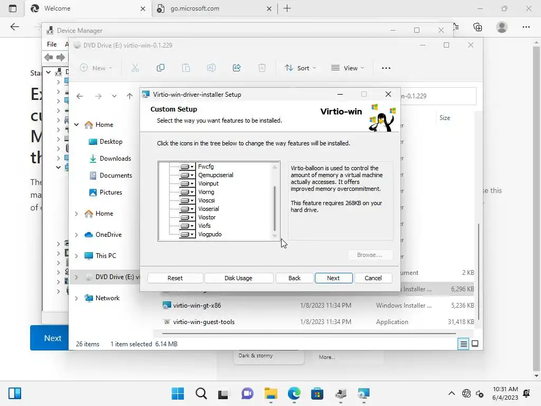The image size is (541, 406).
Task: Open the Qemupciserial feature install dropdown icon
Action: [187, 175]
